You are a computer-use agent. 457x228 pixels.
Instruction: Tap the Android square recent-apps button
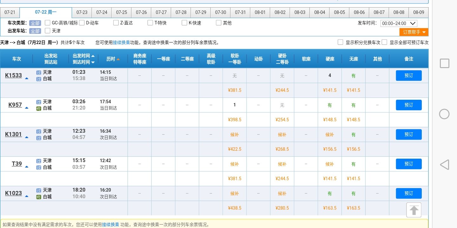click(444, 63)
